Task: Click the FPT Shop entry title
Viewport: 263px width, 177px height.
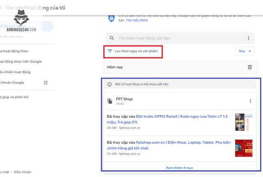Action: [x=124, y=99]
